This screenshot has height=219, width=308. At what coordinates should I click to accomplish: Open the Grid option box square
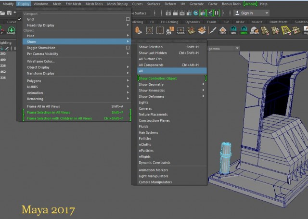(128, 19)
